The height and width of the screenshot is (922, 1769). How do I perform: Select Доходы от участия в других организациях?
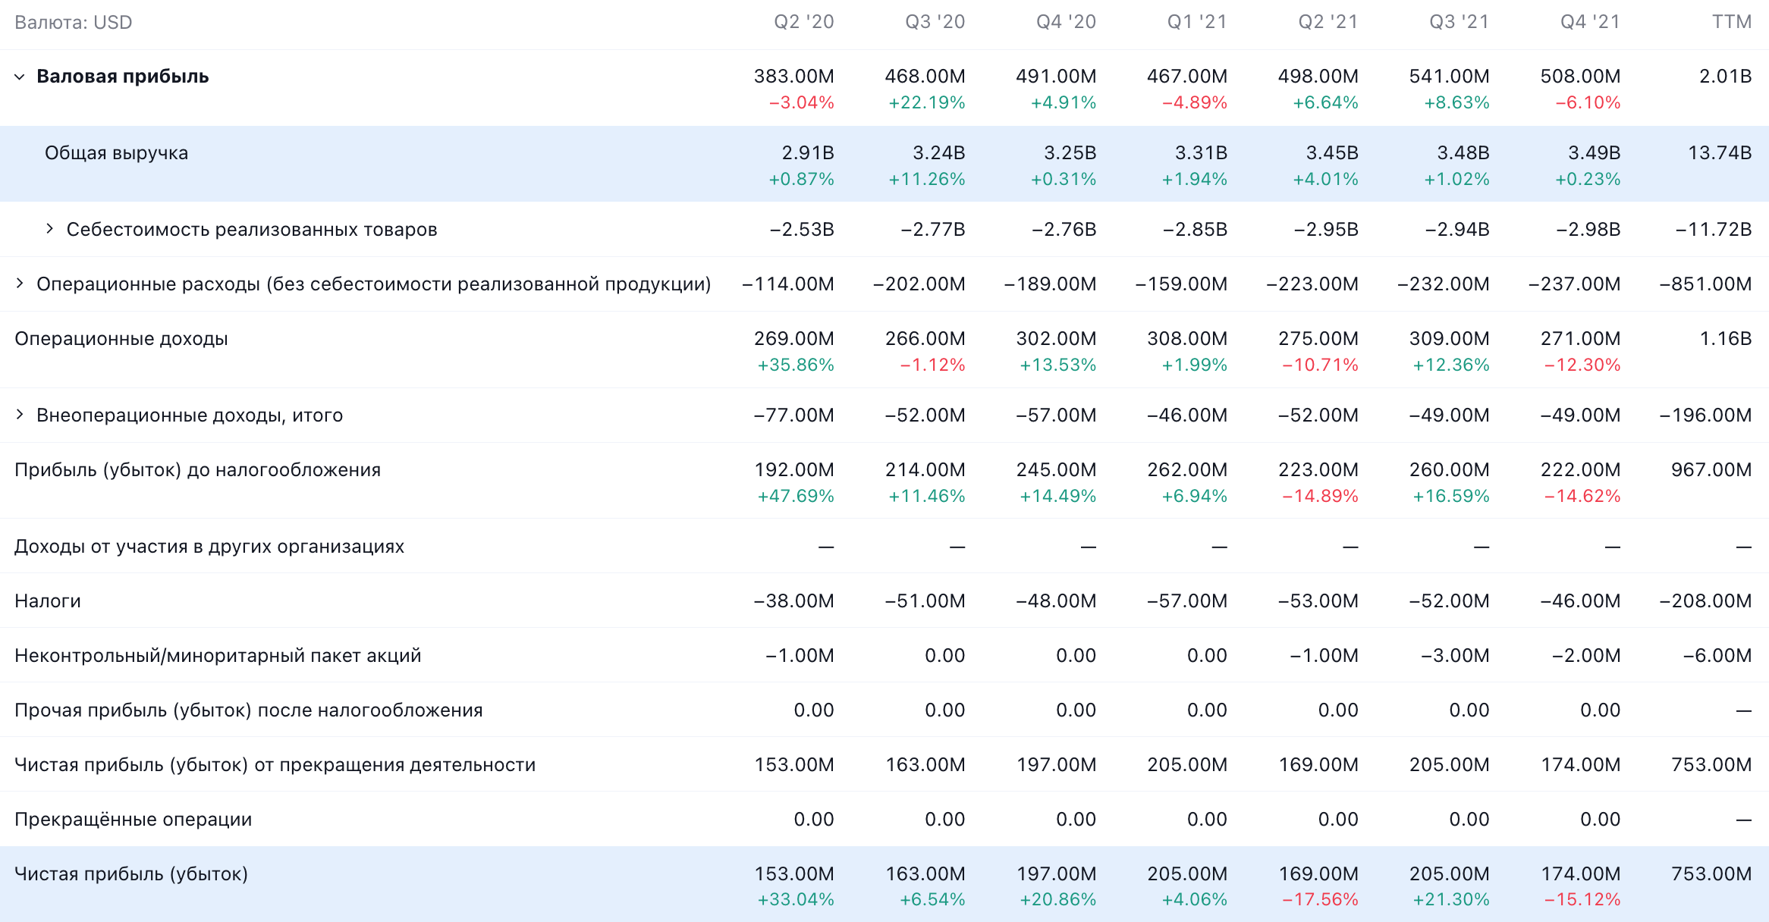(x=209, y=547)
